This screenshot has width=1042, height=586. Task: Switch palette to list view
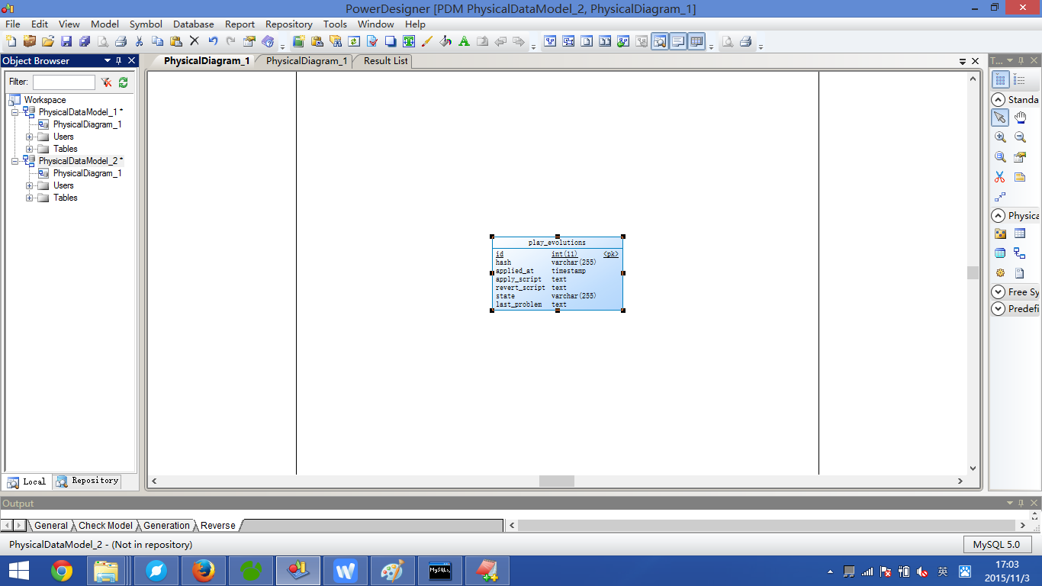(x=1020, y=79)
